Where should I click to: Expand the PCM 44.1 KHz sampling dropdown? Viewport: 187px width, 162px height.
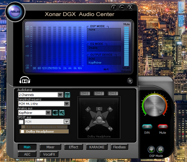tap(66, 104)
